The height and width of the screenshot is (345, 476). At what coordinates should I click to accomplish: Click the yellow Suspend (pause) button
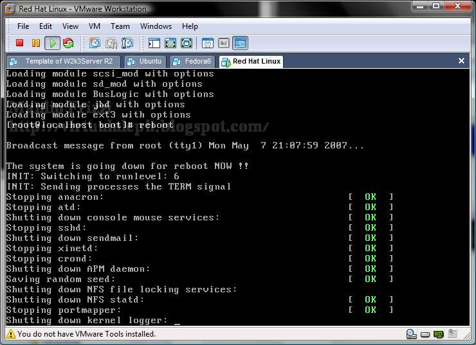[x=36, y=43]
